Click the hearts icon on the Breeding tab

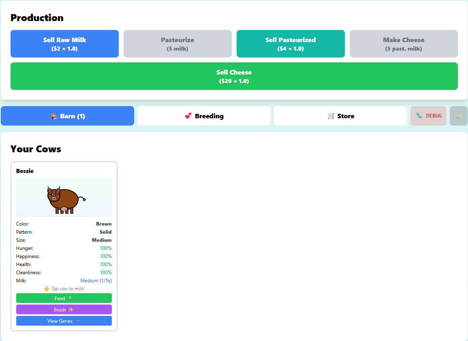coord(189,116)
